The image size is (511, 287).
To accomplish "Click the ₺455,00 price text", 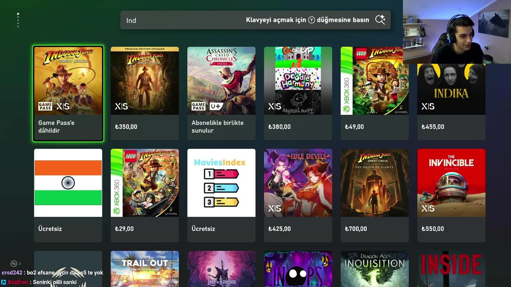I will pos(433,127).
